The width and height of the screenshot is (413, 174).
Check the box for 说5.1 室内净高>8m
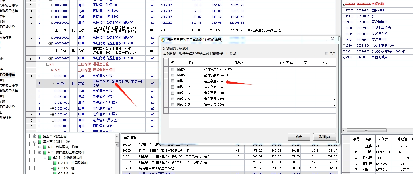point(172,69)
